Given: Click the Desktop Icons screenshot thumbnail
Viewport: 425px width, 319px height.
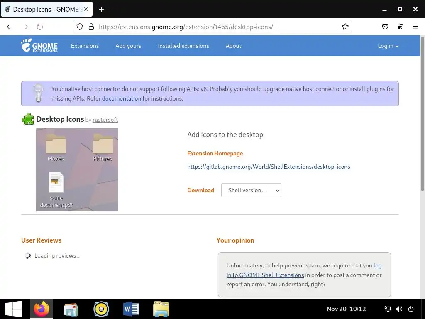Looking at the screenshot, I should (77, 170).
